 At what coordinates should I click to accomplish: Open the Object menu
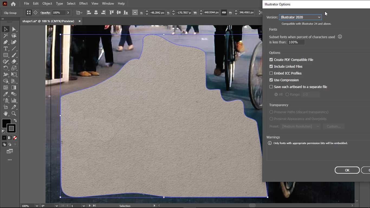47,4
